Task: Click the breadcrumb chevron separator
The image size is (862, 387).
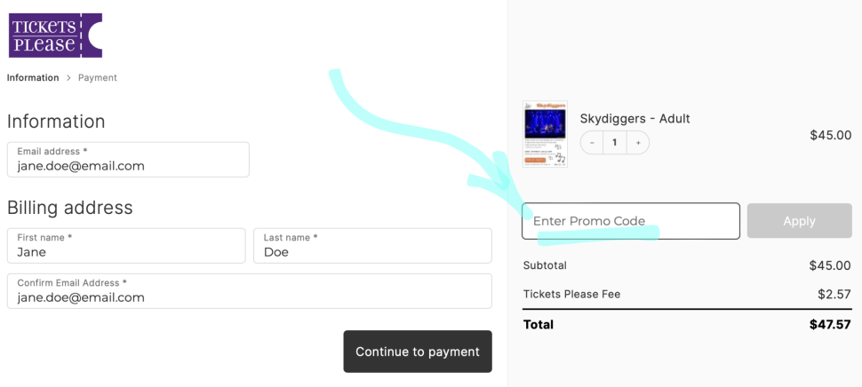Action: tap(68, 78)
